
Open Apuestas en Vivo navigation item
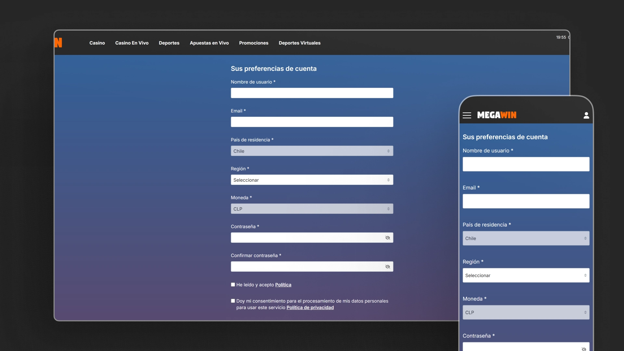(209, 43)
